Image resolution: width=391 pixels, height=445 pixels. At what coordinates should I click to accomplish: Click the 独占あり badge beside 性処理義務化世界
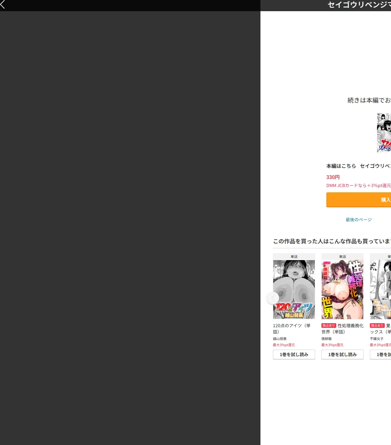[x=329, y=326]
